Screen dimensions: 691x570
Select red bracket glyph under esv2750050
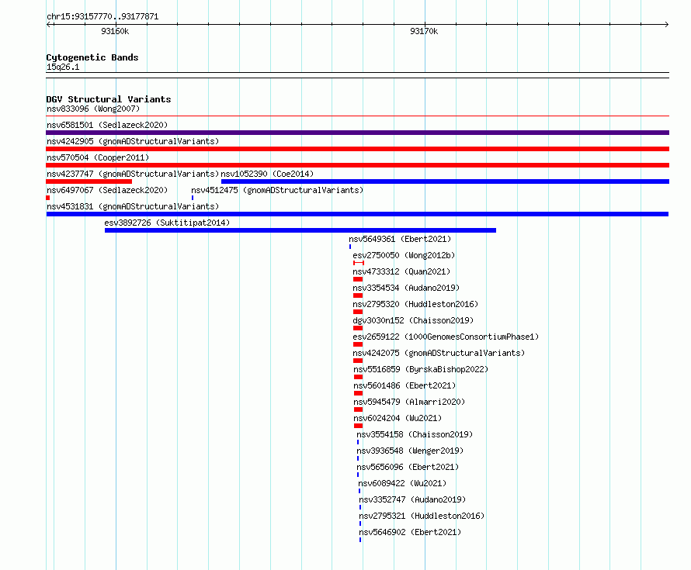[x=359, y=263]
